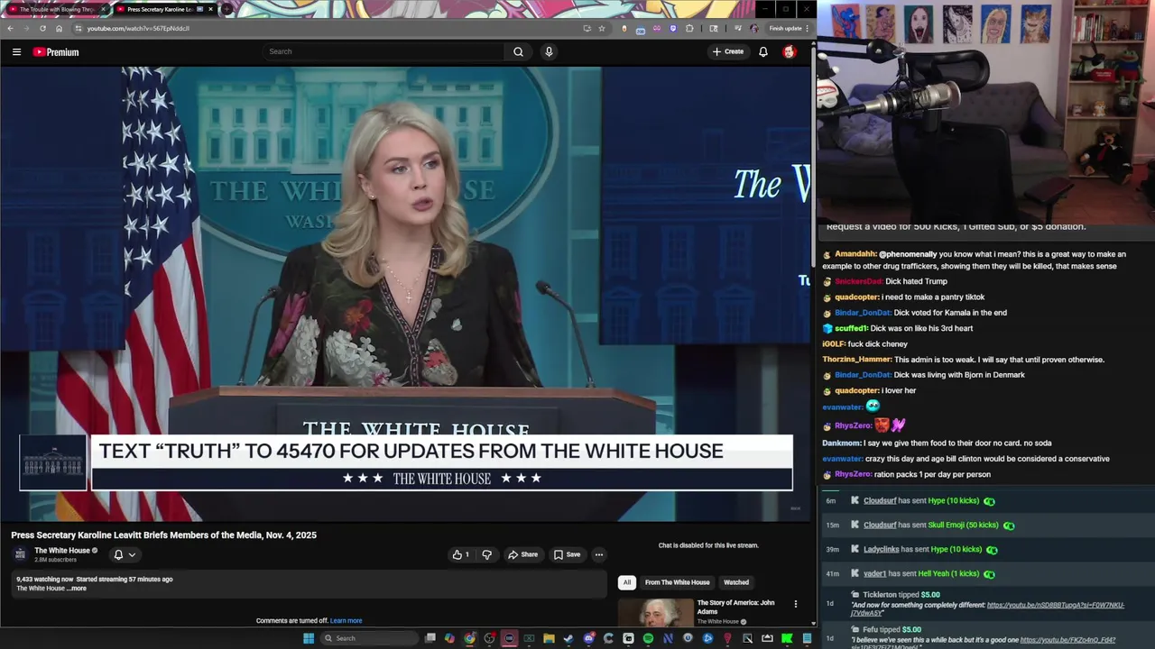Open the YouTube account avatar menu
Image resolution: width=1155 pixels, height=649 pixels.
789,51
